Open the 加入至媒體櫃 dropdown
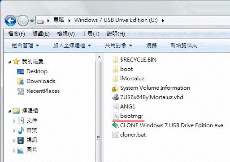The width and height of the screenshot is (230, 162). tap(72, 46)
